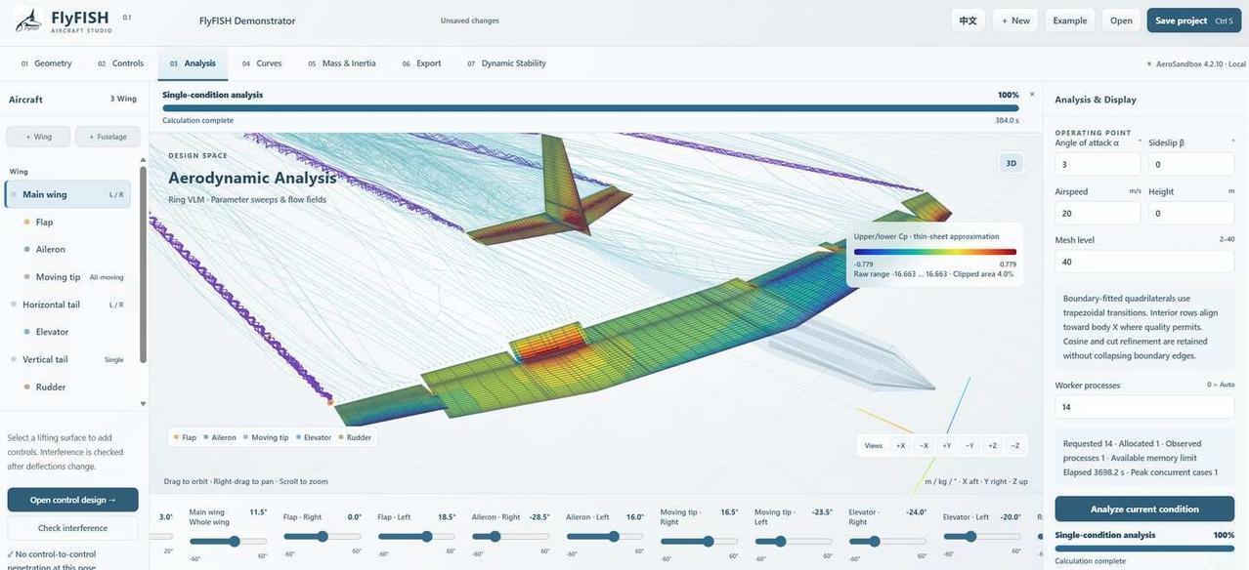The height and width of the screenshot is (570, 1249).
Task: Switch interface language to 中文
Action: point(968,20)
